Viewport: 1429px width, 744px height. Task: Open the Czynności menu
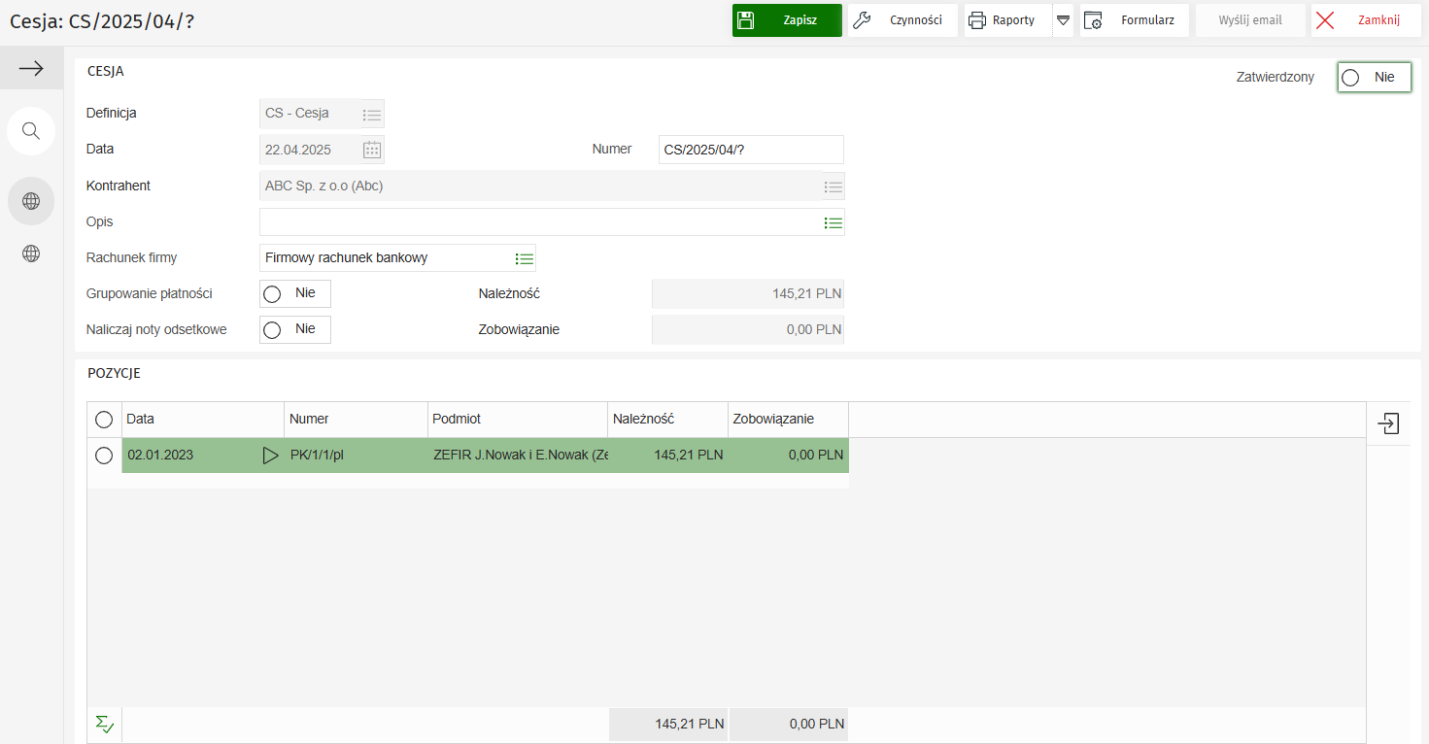pyautogui.click(x=902, y=20)
